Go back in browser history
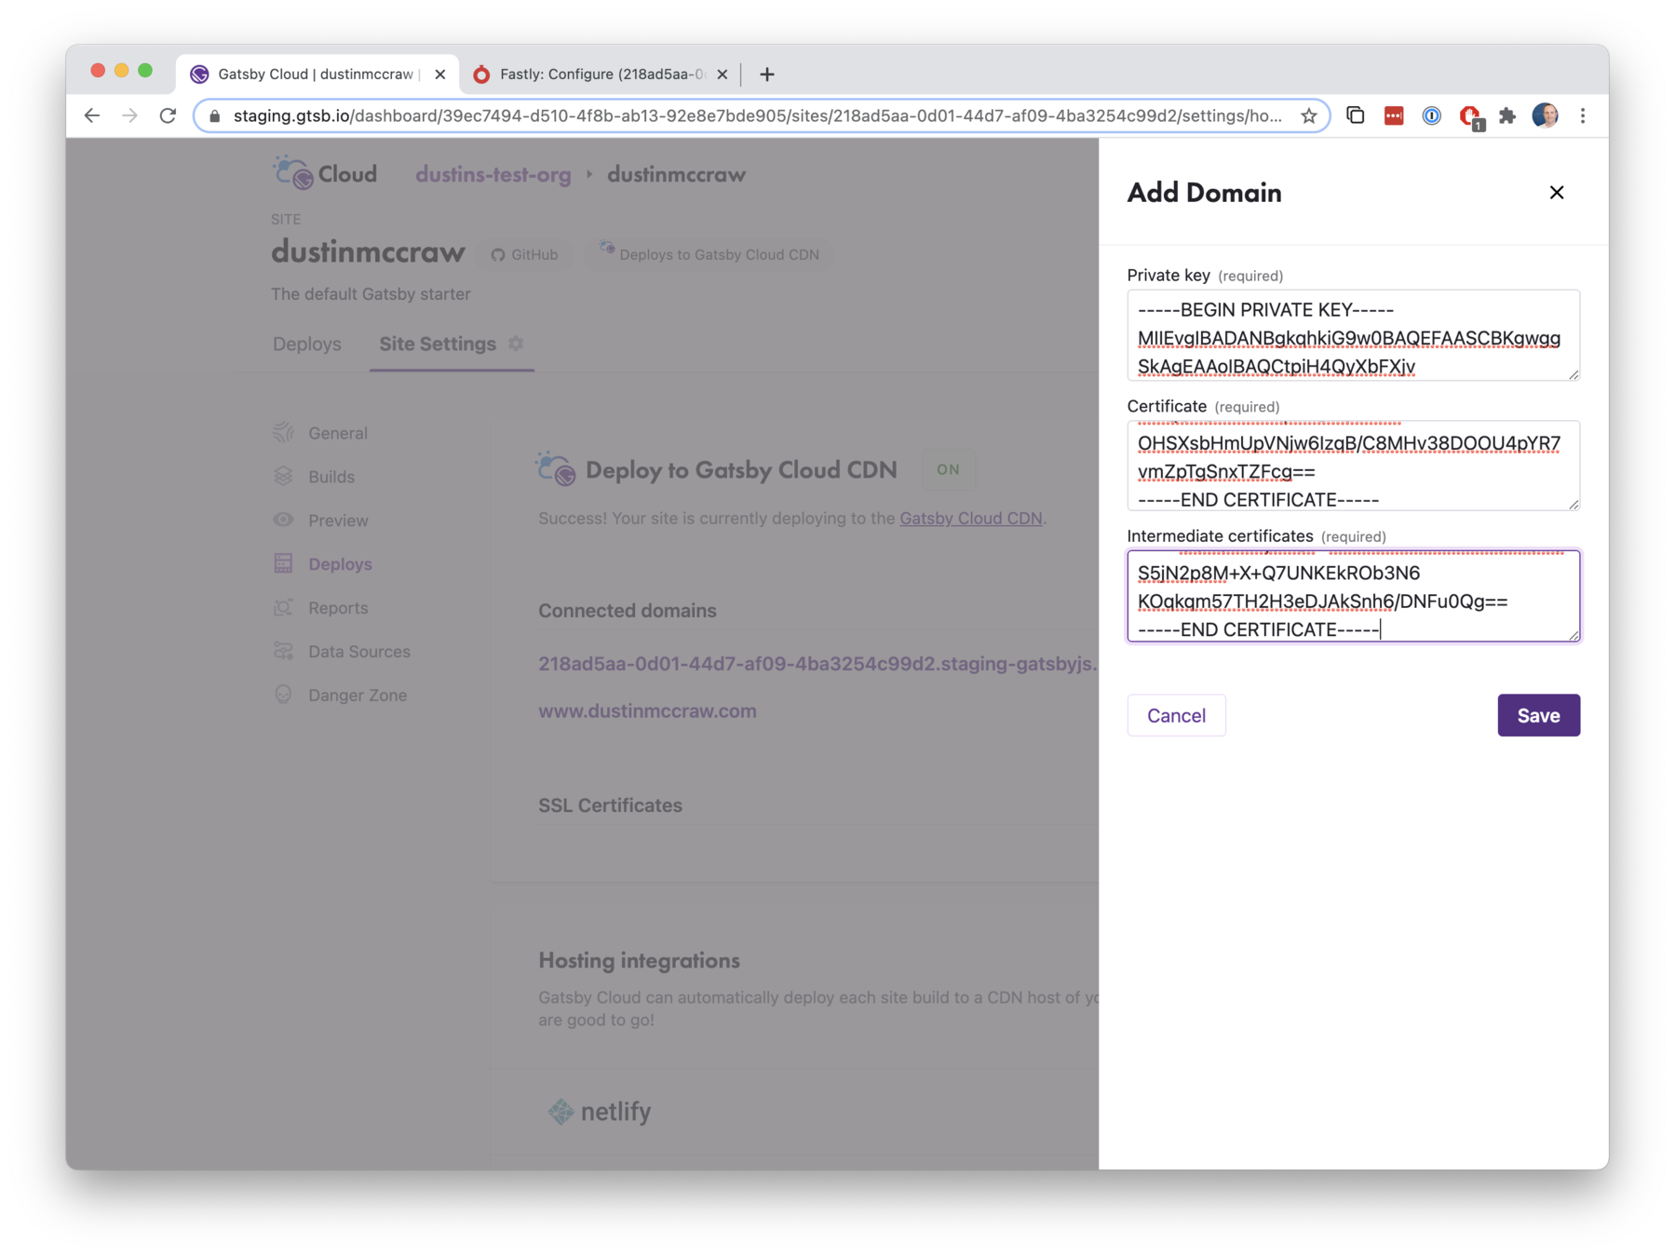Screen dimensions: 1675x1257 (91, 115)
